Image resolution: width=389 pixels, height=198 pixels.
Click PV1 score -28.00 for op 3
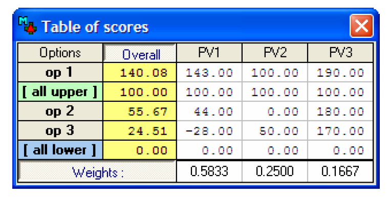(x=209, y=130)
